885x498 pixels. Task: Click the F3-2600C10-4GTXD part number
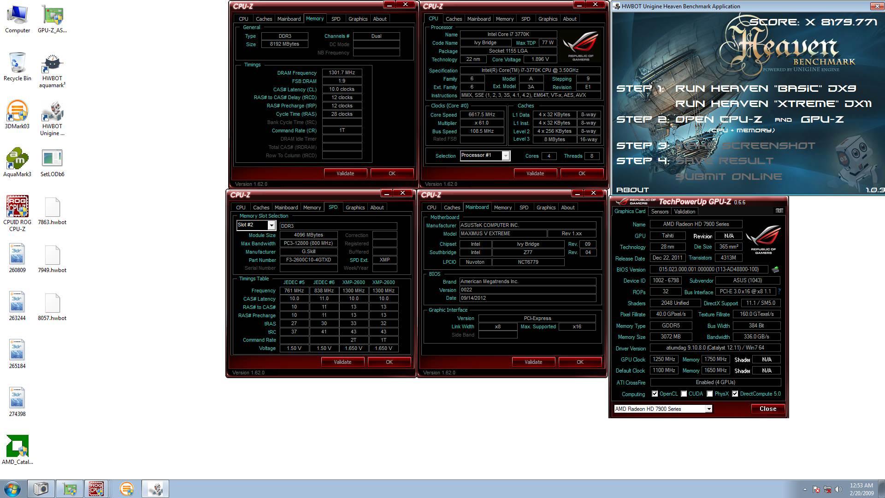click(x=308, y=260)
